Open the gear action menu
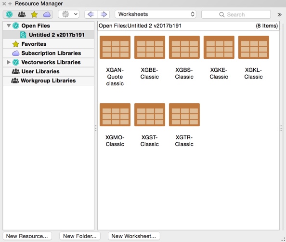This screenshot has width=286, height=242. pos(69,14)
